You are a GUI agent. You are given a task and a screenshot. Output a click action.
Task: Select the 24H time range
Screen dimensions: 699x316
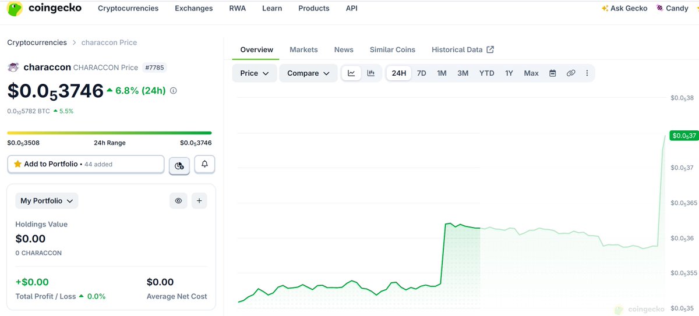(399, 73)
